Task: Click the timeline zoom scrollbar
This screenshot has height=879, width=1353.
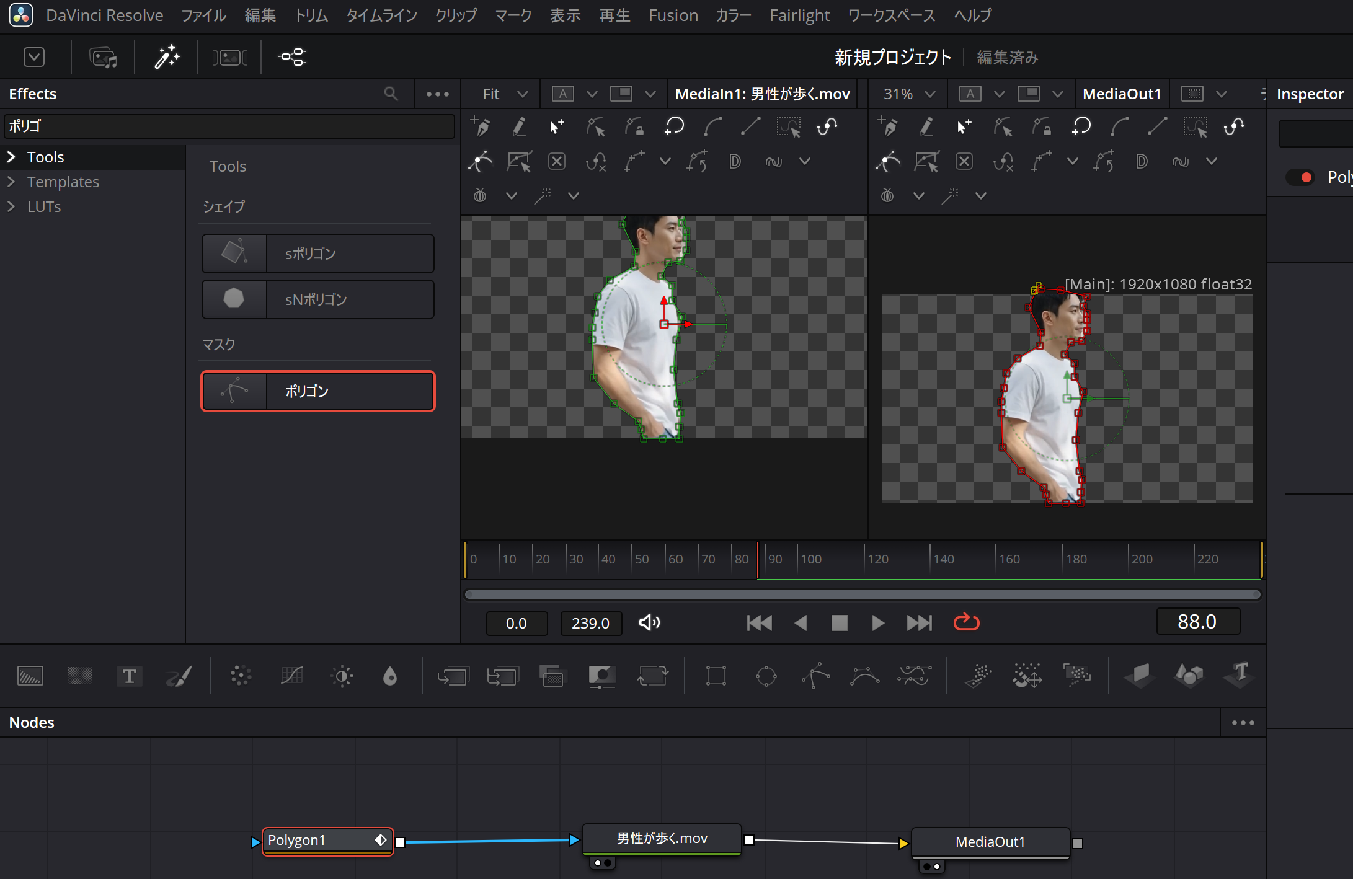Action: pos(863,594)
